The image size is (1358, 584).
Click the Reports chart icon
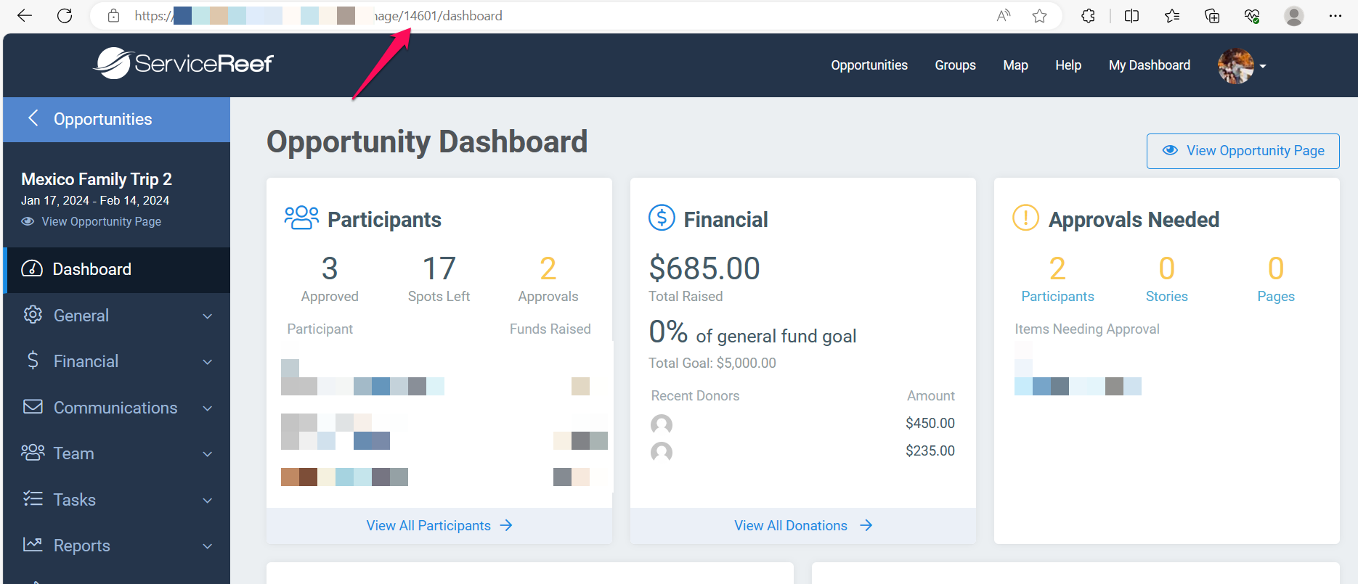(33, 544)
